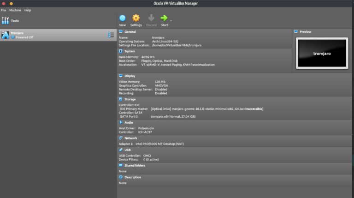Click the Description section header
Viewport: 354px width, 198px height.
[x=132, y=177]
